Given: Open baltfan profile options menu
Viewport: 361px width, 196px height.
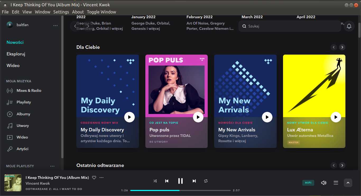Looking at the screenshot, I should tap(55, 26).
